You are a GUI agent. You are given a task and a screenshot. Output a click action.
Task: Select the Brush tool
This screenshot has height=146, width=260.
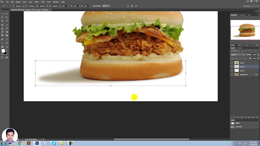7,25
